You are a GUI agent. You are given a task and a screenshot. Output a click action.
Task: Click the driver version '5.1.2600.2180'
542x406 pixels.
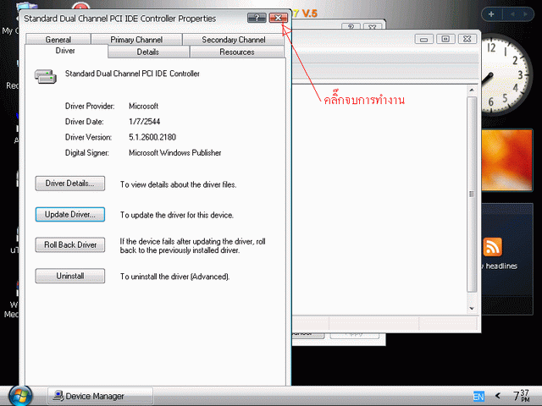152,137
